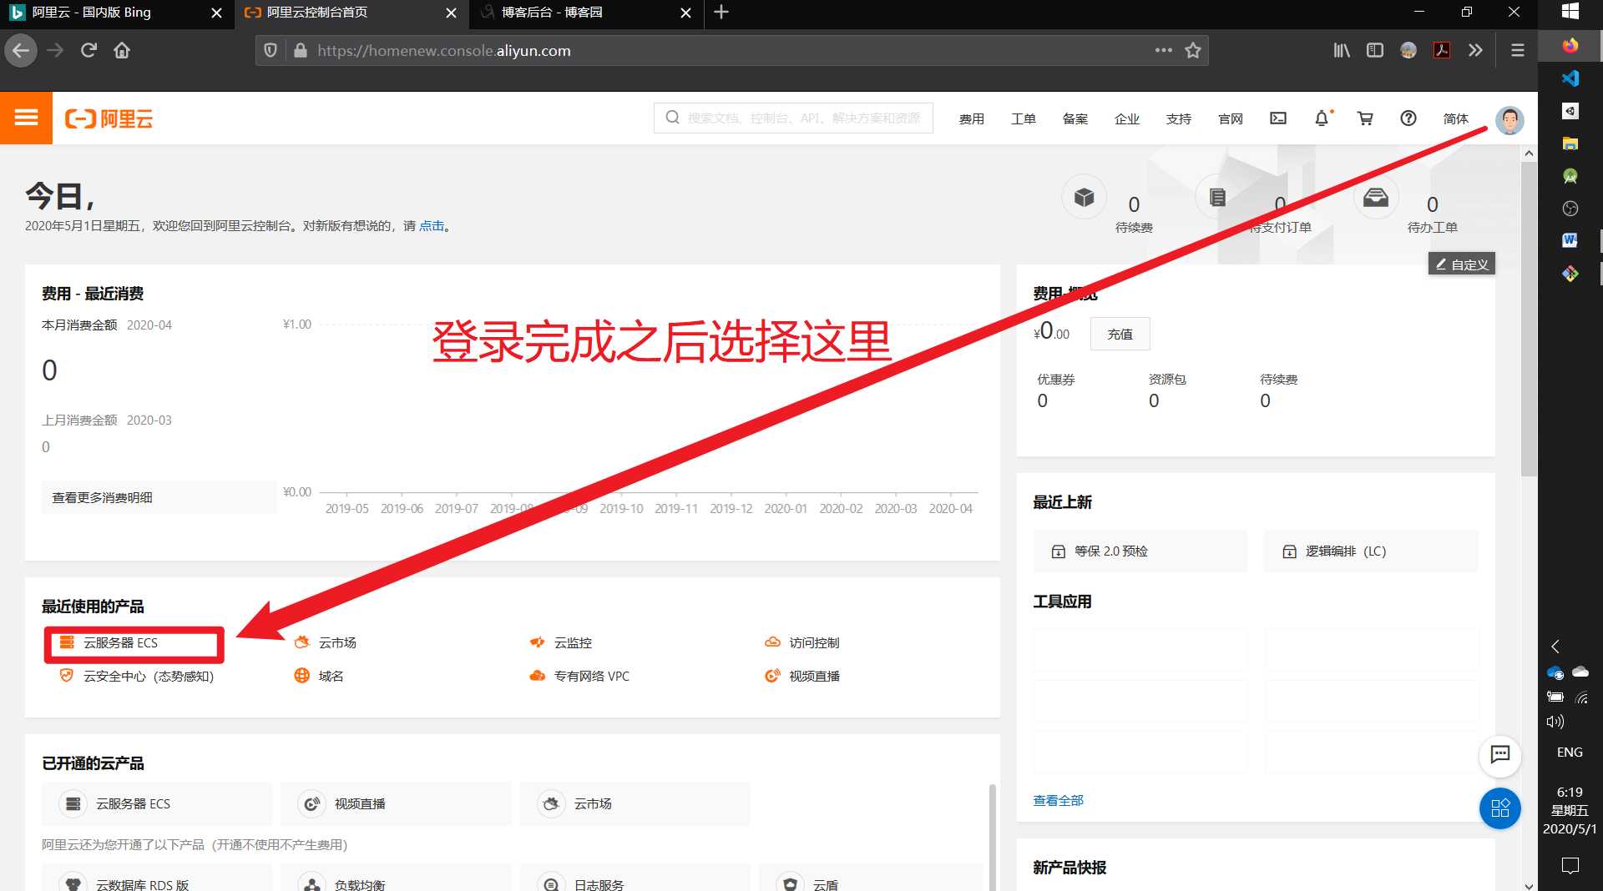Bookmark this page with star icon
The height and width of the screenshot is (891, 1603).
click(1193, 50)
